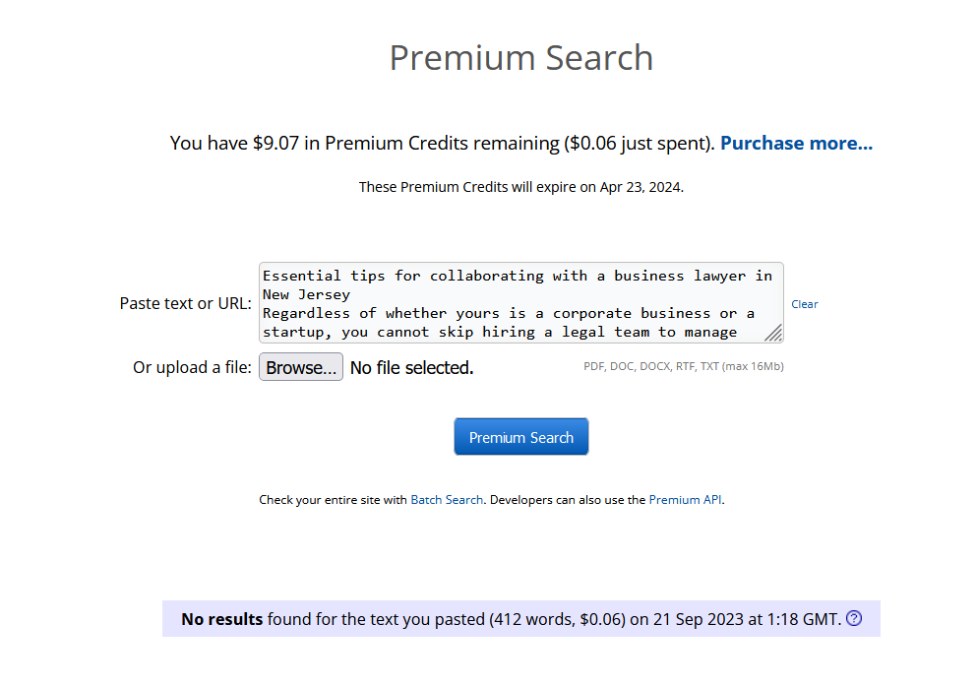The image size is (976, 687).
Task: Place cursor on the "Essential tips" line
Action: 517,276
